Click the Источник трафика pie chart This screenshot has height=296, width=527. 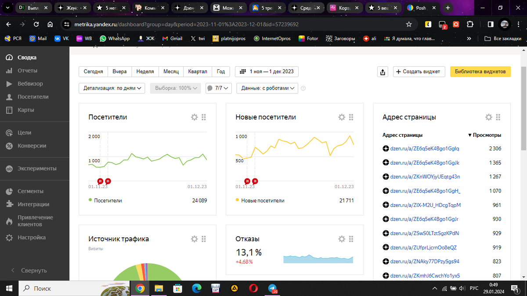click(x=147, y=272)
